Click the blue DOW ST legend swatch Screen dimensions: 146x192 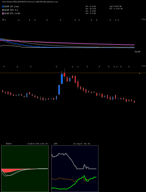(3, 6)
